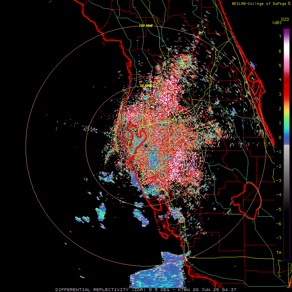Click the 50 NMI range ring label
This screenshot has height=292, width=292.
tap(145, 86)
